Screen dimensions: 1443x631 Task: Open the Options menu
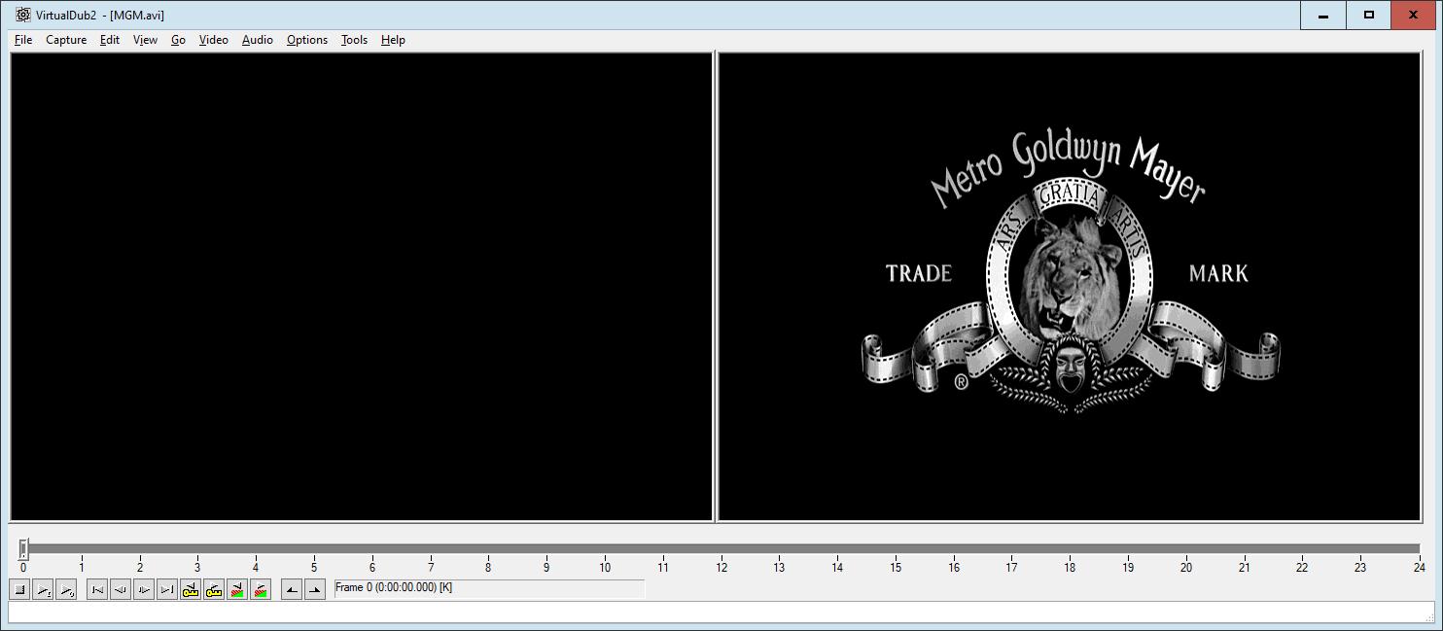(x=307, y=40)
